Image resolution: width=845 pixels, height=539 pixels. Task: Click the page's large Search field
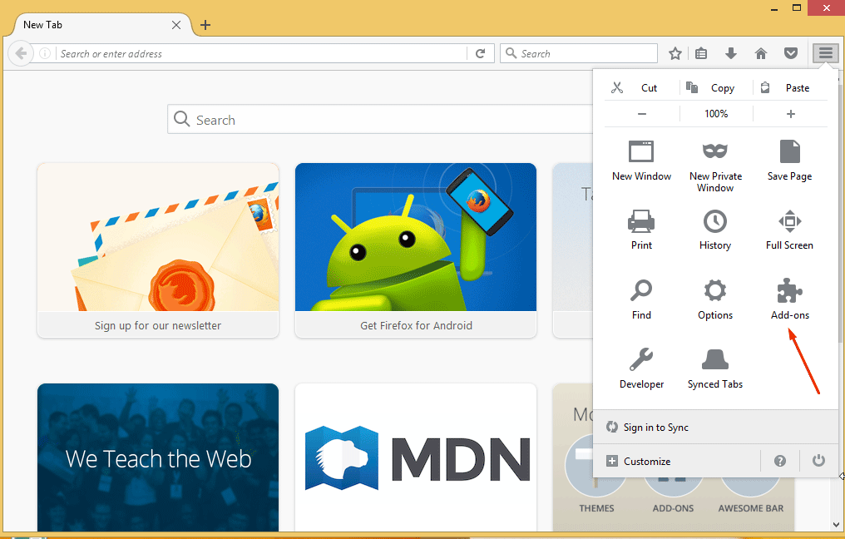(380, 119)
